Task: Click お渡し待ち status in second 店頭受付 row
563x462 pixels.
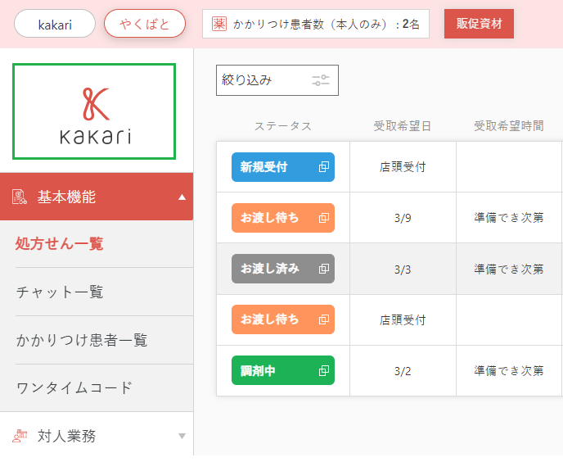Action: pyautogui.click(x=283, y=319)
